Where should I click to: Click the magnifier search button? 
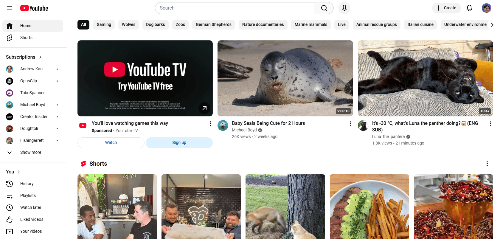(x=324, y=8)
